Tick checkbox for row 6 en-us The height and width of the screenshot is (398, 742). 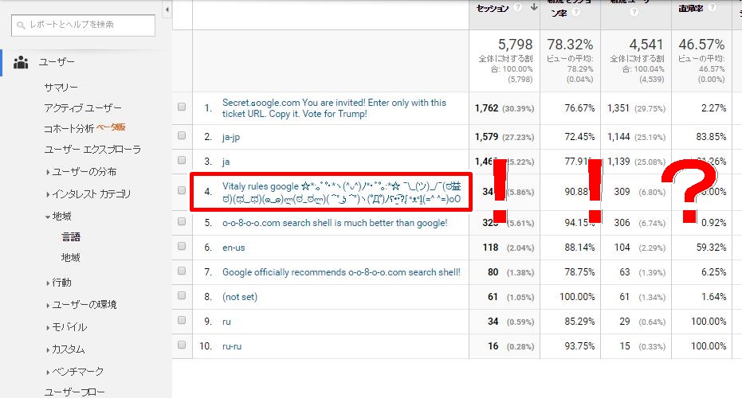[182, 246]
